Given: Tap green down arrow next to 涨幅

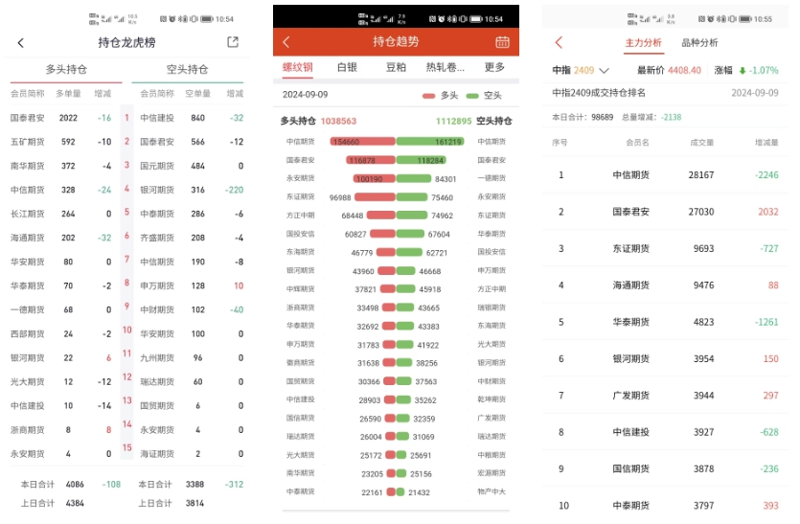Looking at the screenshot, I should point(742,71).
